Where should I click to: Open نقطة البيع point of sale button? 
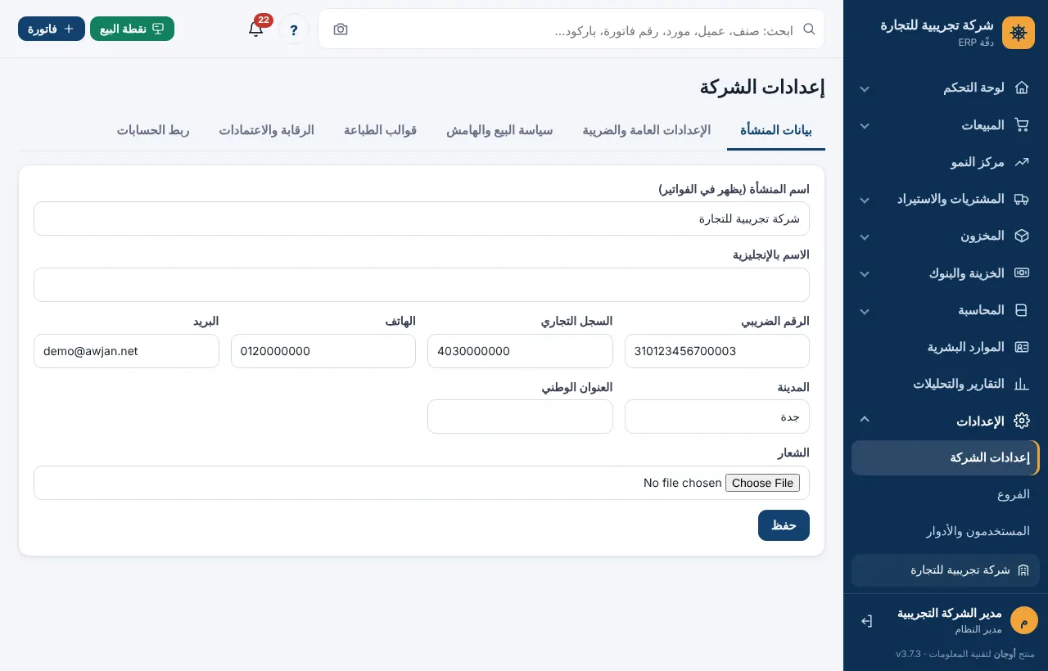click(x=132, y=29)
